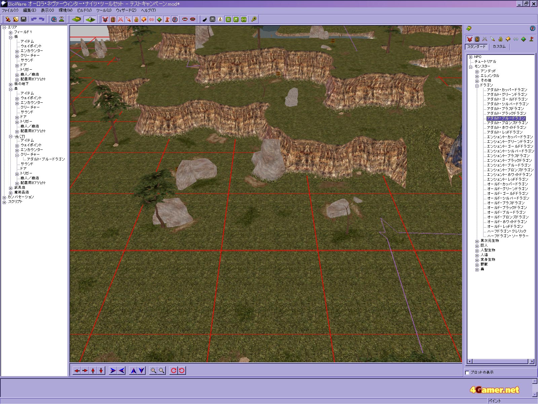538x404 pixels.
Task: Select the creature-head icon in the palette panel
Action: point(469,39)
